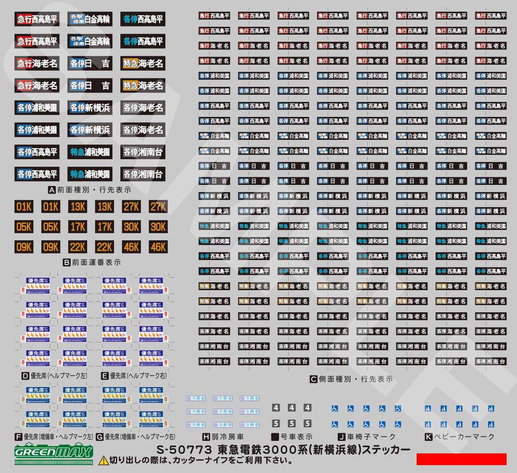517x473 pixels.
Task: Click the cutter knife caution text
Action: pyautogui.click(x=201, y=460)
